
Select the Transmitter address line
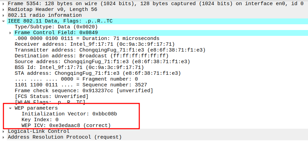110,50
